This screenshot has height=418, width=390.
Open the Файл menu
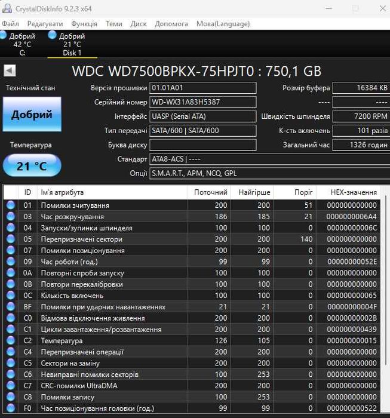10,24
